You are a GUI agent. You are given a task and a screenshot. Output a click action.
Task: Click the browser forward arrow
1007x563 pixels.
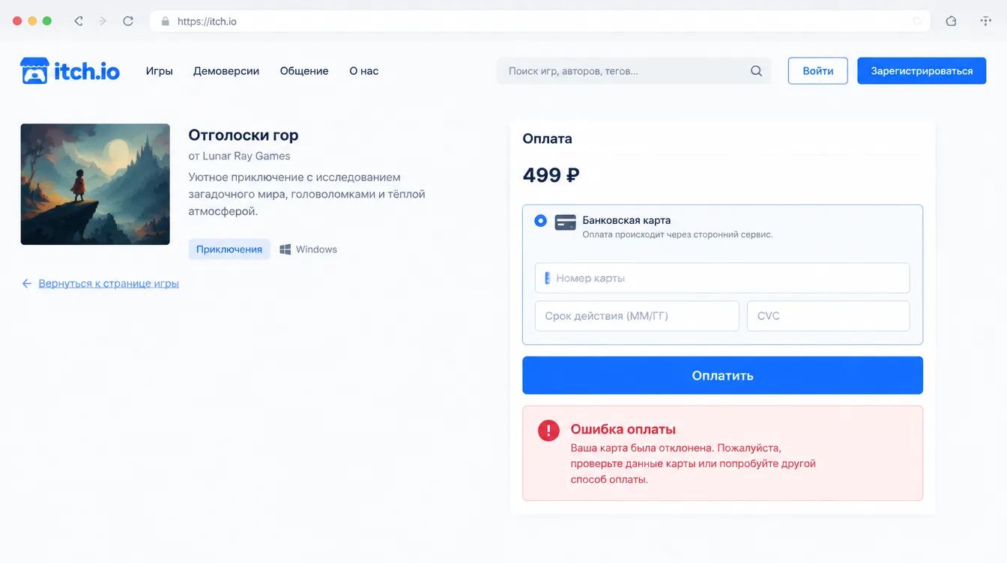pos(103,21)
